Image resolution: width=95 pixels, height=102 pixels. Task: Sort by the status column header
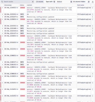[22, 5]
